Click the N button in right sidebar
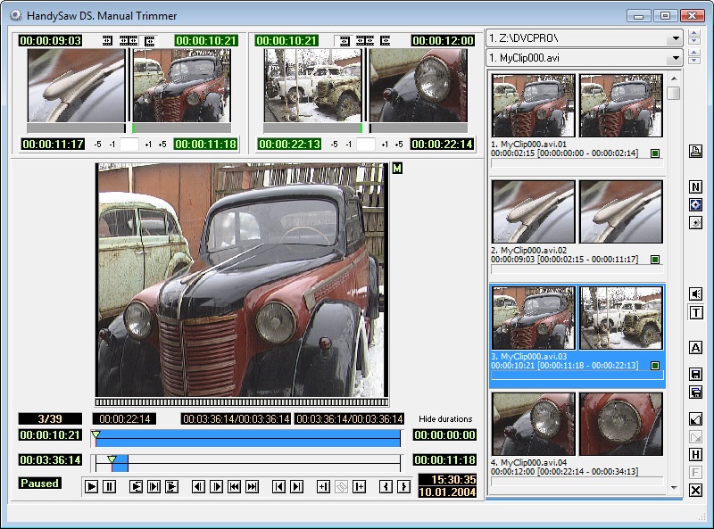This screenshot has height=529, width=714. (x=695, y=186)
